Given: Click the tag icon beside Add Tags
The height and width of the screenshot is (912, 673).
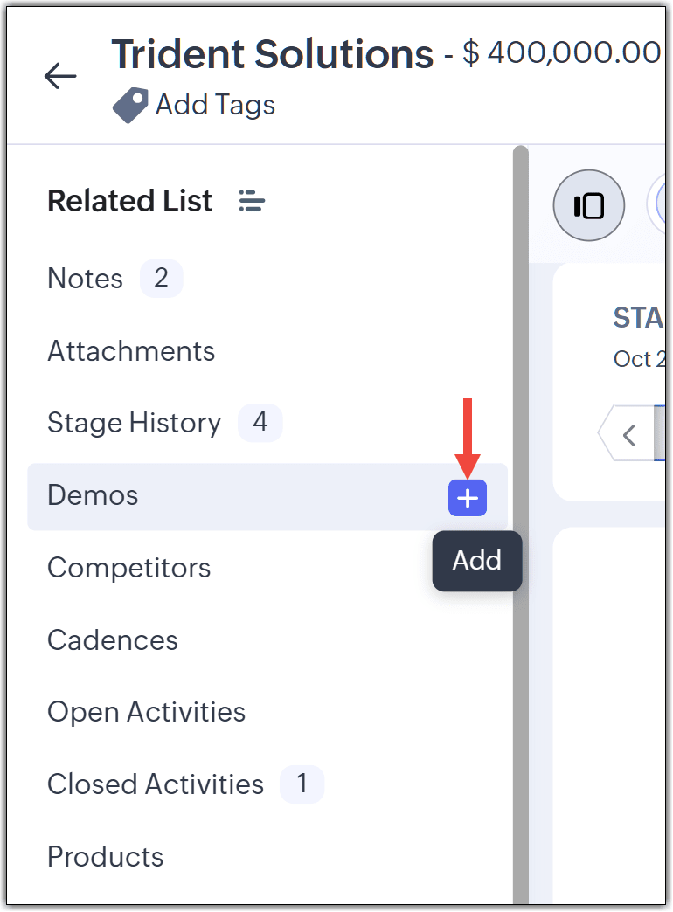Looking at the screenshot, I should pos(130,106).
